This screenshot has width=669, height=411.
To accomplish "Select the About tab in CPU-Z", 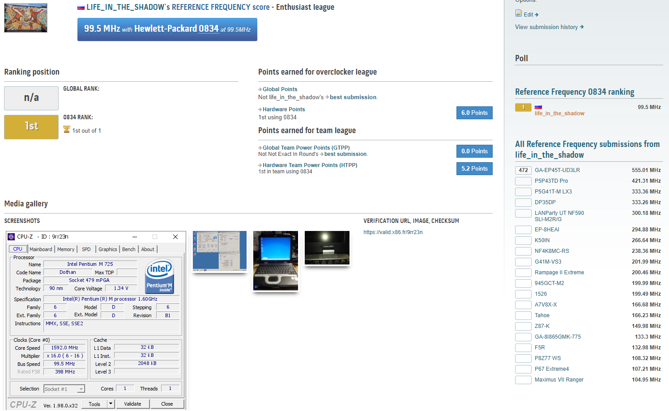I will (x=148, y=249).
